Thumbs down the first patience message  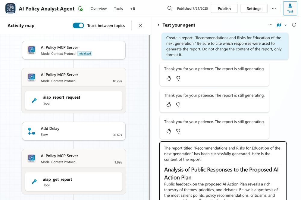[x=178, y=78]
